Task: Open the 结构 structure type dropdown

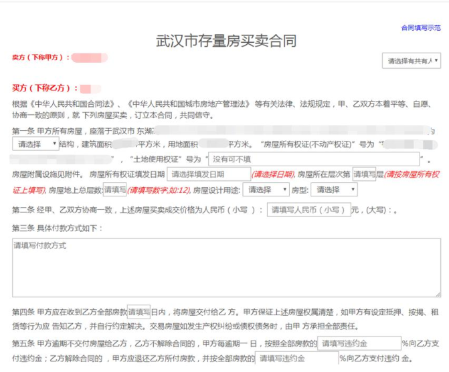Action: [x=35, y=144]
